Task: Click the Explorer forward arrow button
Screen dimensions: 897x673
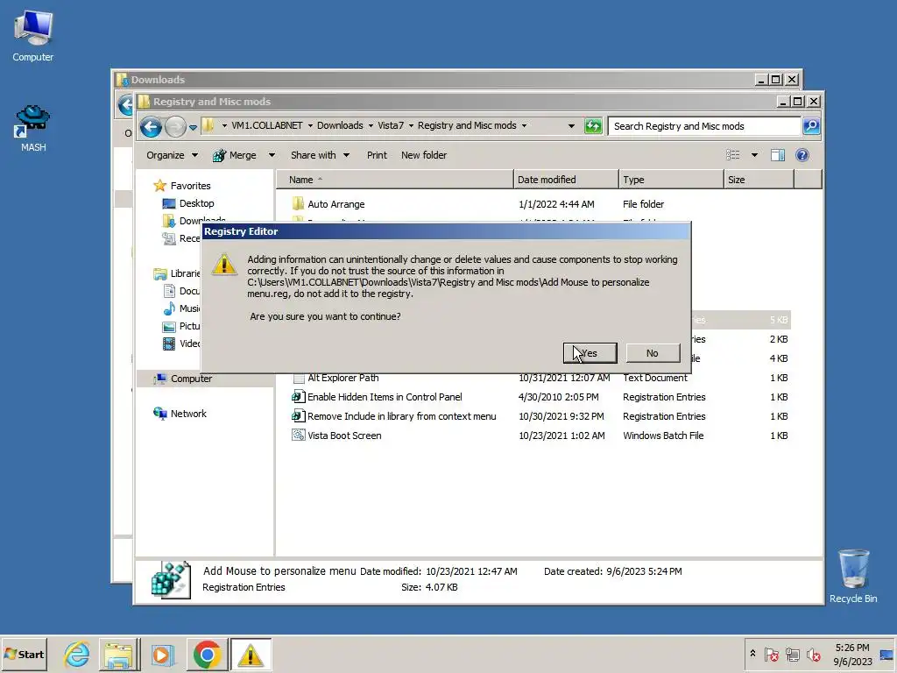Action: point(175,126)
